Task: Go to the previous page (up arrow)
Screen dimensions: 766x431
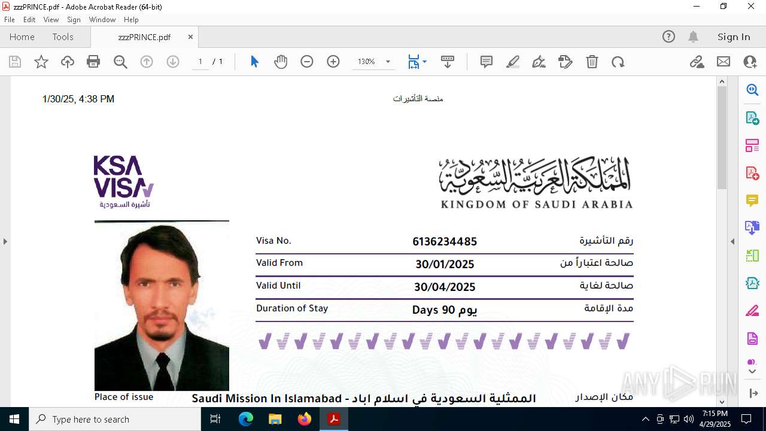Action: coord(147,62)
